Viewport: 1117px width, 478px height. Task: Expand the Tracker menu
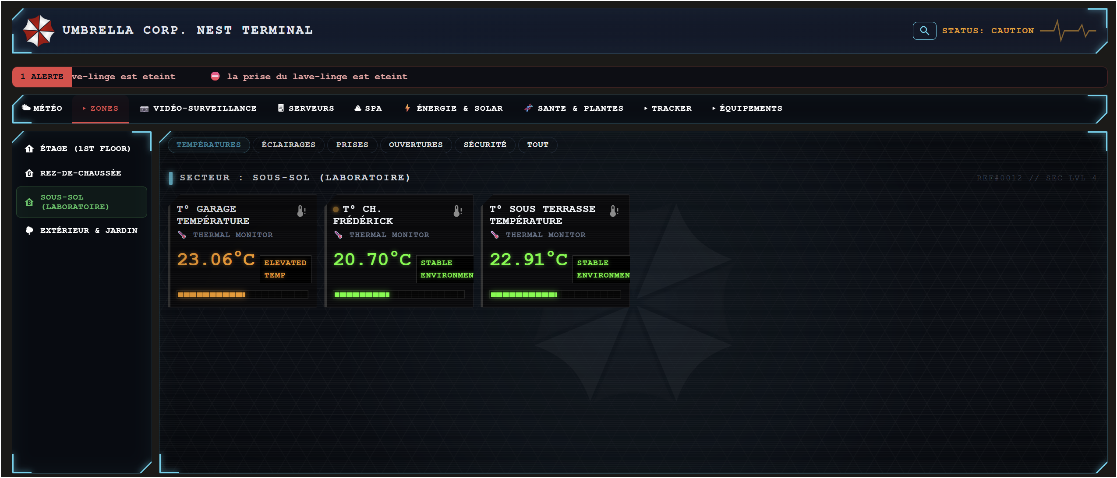(x=668, y=108)
